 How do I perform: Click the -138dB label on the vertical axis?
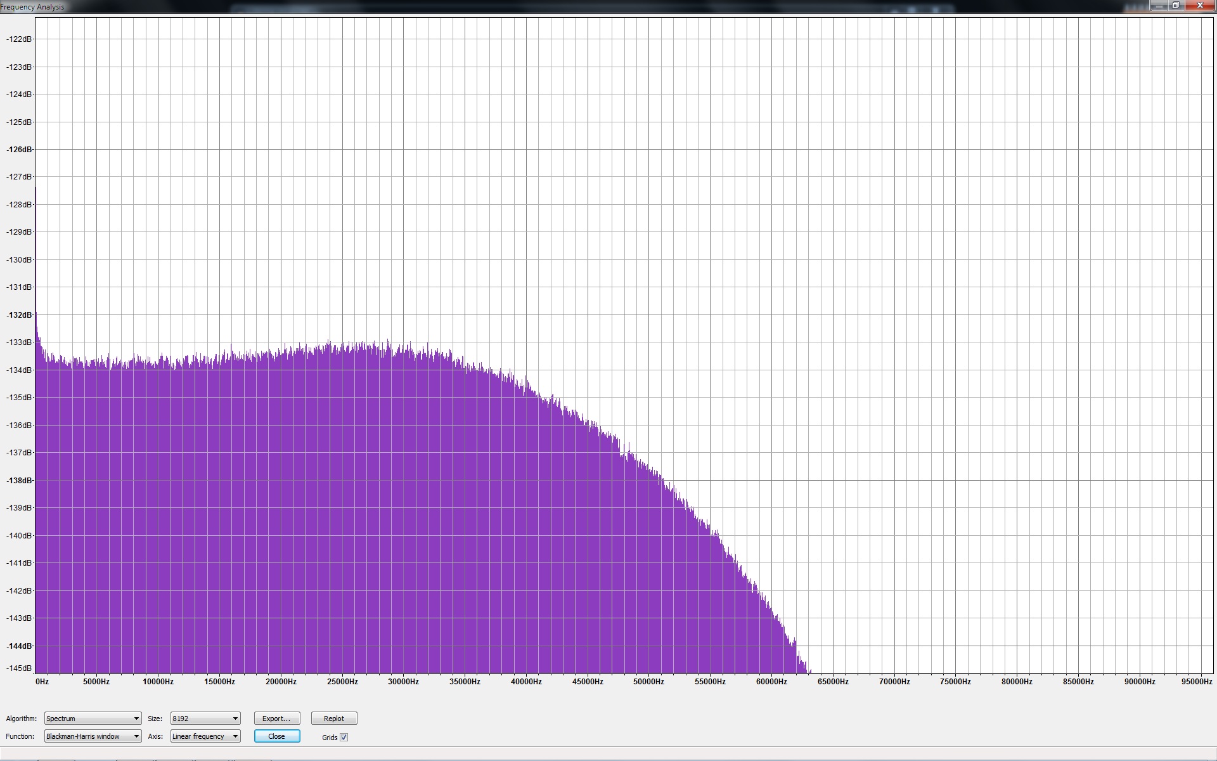click(x=18, y=481)
